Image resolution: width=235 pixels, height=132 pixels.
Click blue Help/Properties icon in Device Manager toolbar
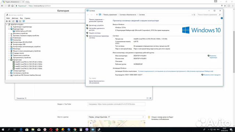tap(17, 21)
